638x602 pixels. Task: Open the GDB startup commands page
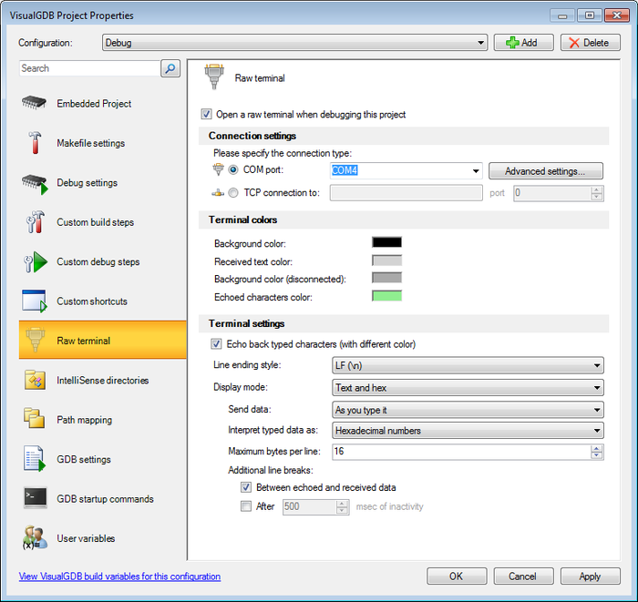(102, 499)
